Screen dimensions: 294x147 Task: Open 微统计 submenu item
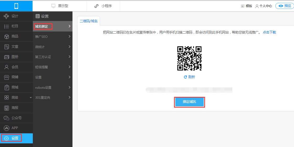coord(53,47)
